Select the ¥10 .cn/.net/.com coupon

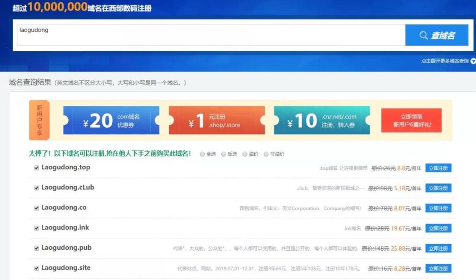click(322, 120)
